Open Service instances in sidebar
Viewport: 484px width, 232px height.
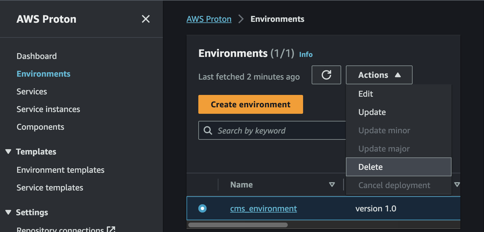48,109
